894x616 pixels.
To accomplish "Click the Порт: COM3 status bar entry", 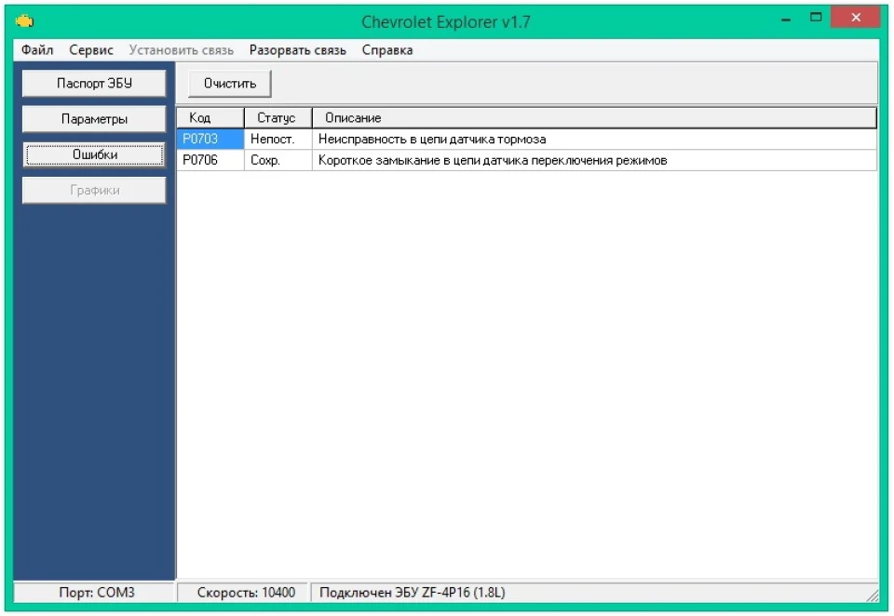I will (94, 593).
